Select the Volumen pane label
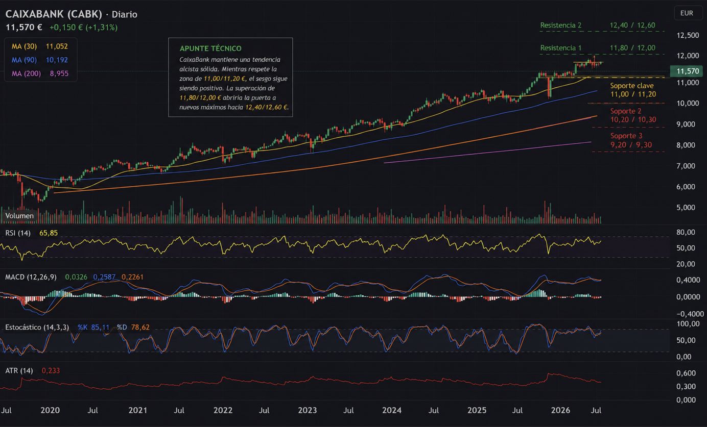Image resolution: width=707 pixels, height=427 pixels. point(19,216)
